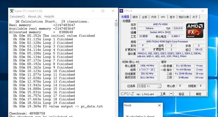The height and width of the screenshot is (117, 218).
Task: Click the AMD FX logo in CPU-Z
Action: 195,30
